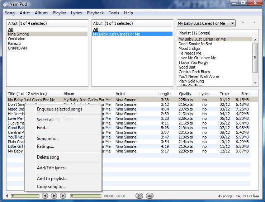
Task: Open the Playlist menu
Action: click(x=59, y=13)
